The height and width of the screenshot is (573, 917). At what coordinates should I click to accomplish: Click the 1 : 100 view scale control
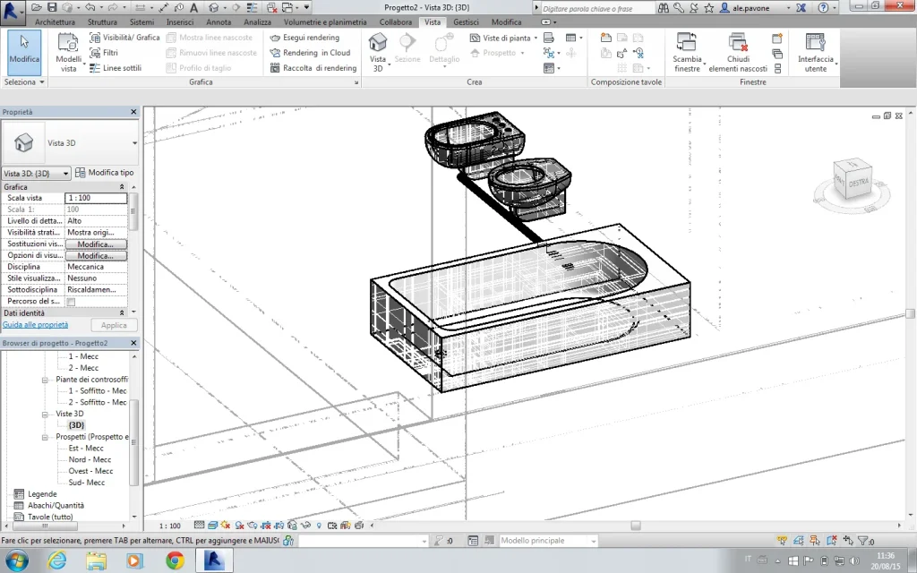[170, 526]
